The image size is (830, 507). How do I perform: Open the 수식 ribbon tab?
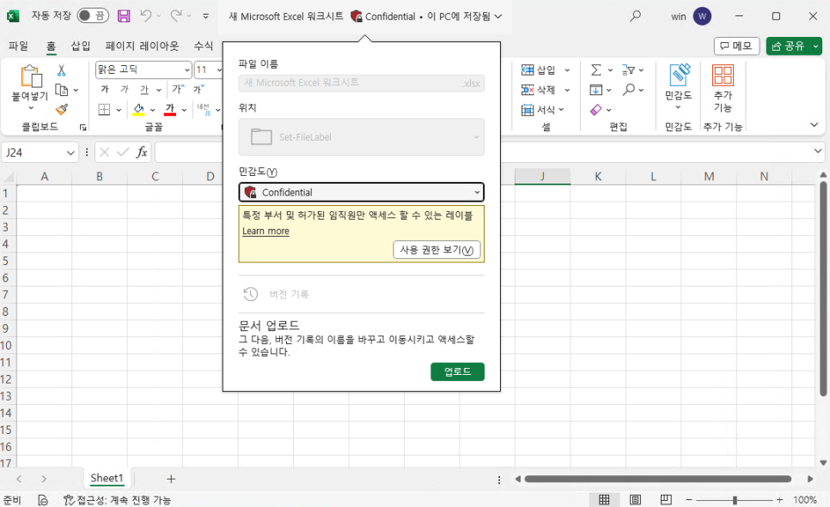tap(204, 46)
